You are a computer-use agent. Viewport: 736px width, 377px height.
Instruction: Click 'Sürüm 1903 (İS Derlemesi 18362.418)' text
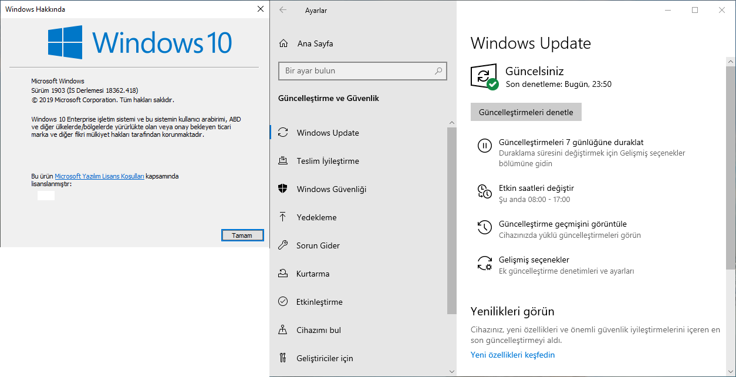tap(85, 90)
